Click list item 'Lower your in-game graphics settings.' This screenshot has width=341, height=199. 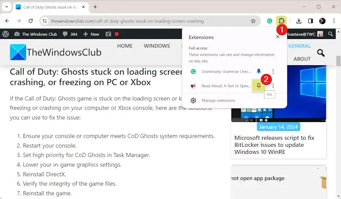pos(72,164)
